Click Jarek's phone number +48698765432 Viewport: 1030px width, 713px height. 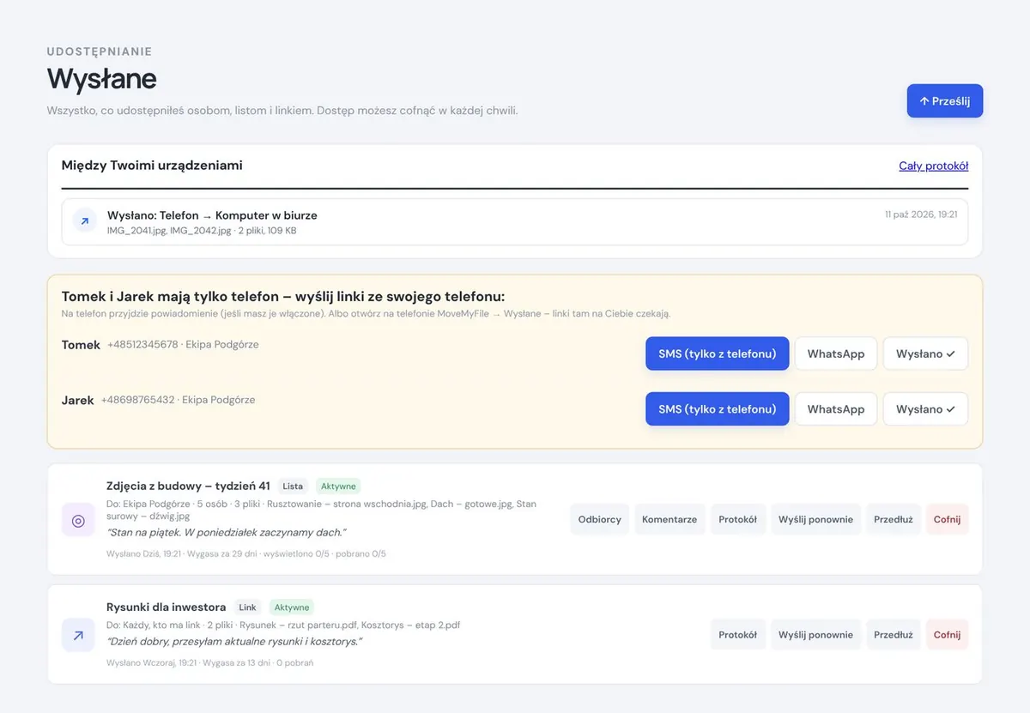pos(137,400)
